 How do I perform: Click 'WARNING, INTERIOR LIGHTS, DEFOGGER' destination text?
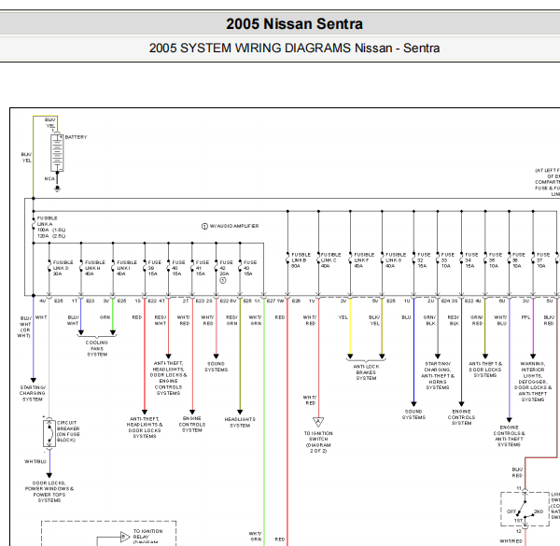[533, 382]
